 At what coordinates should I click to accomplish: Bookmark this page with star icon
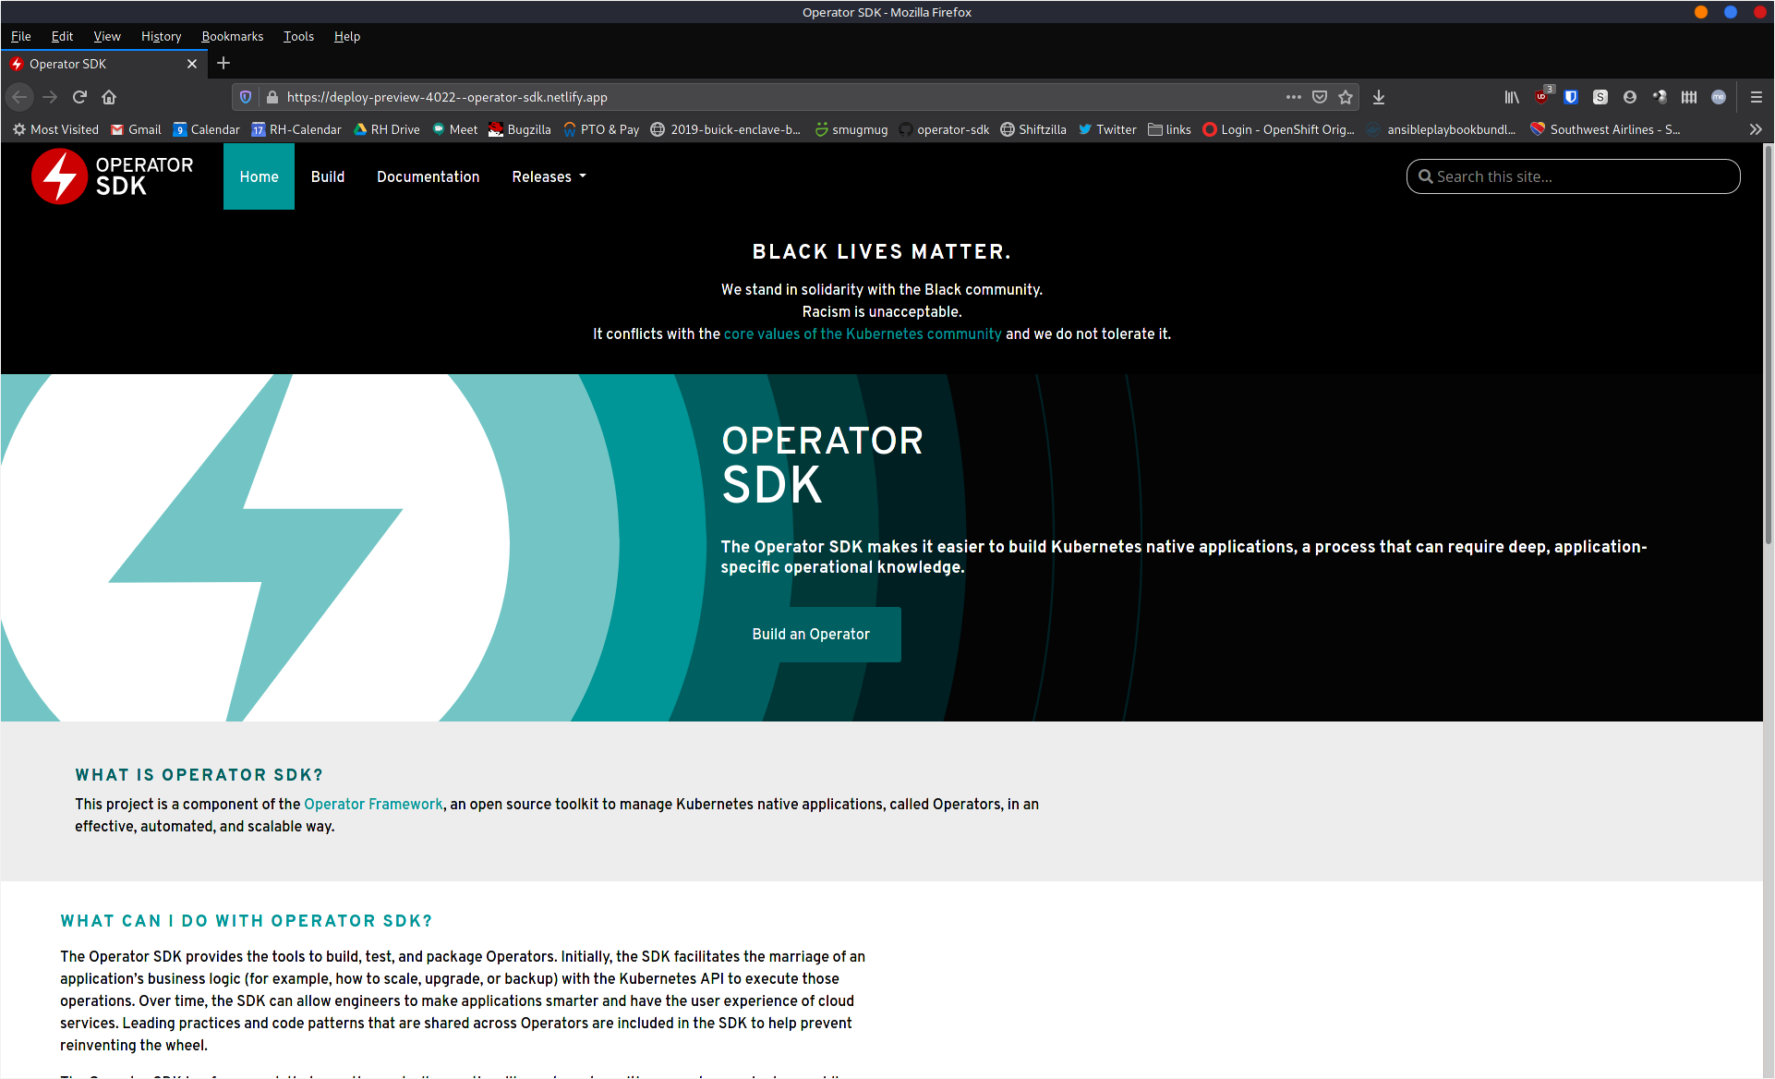pyautogui.click(x=1346, y=97)
